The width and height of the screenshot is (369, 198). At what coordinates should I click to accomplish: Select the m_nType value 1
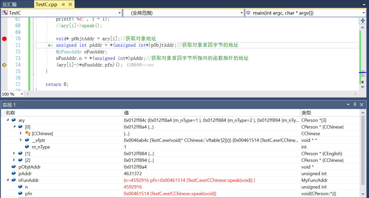coord(125,147)
